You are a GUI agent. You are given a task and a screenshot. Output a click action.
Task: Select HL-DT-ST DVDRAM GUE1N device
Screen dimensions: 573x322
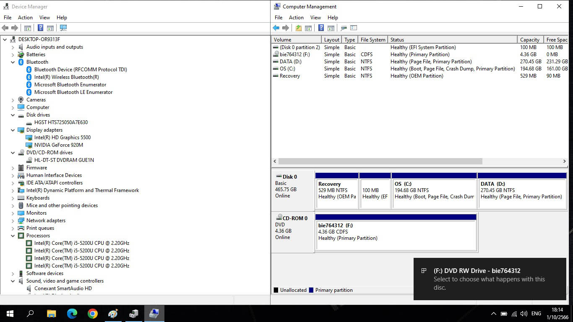64,160
